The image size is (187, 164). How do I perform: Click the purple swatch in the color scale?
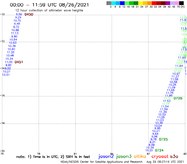click(x=168, y=3)
